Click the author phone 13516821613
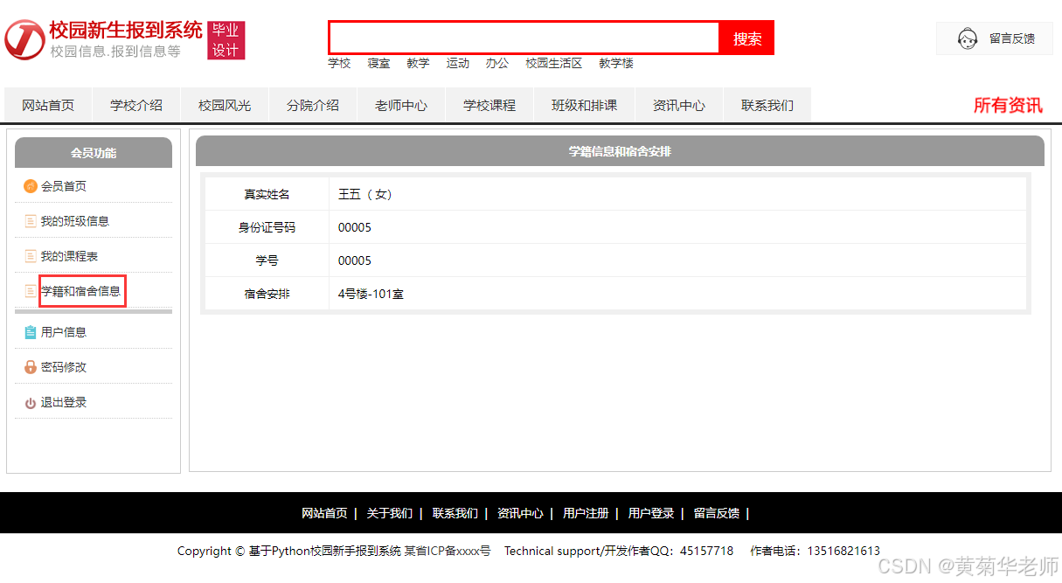Screen dimensions: 1062x583 pyautogui.click(x=842, y=551)
